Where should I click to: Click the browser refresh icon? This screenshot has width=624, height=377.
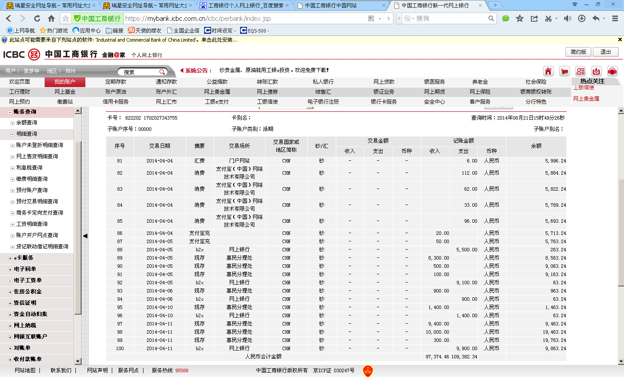point(37,19)
